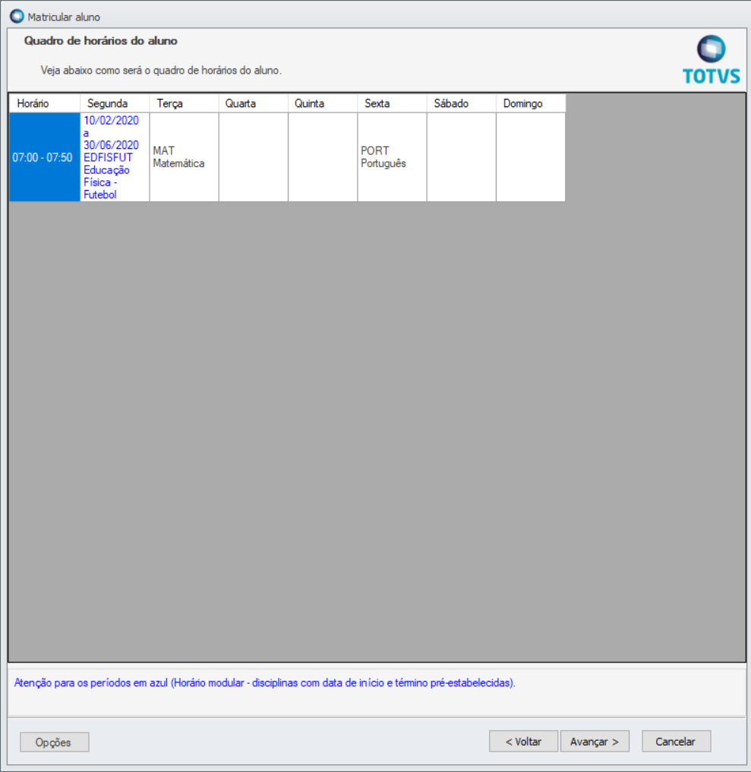Viewport: 751px width, 772px height.
Task: Select the PORT Português cell
Action: pos(393,157)
